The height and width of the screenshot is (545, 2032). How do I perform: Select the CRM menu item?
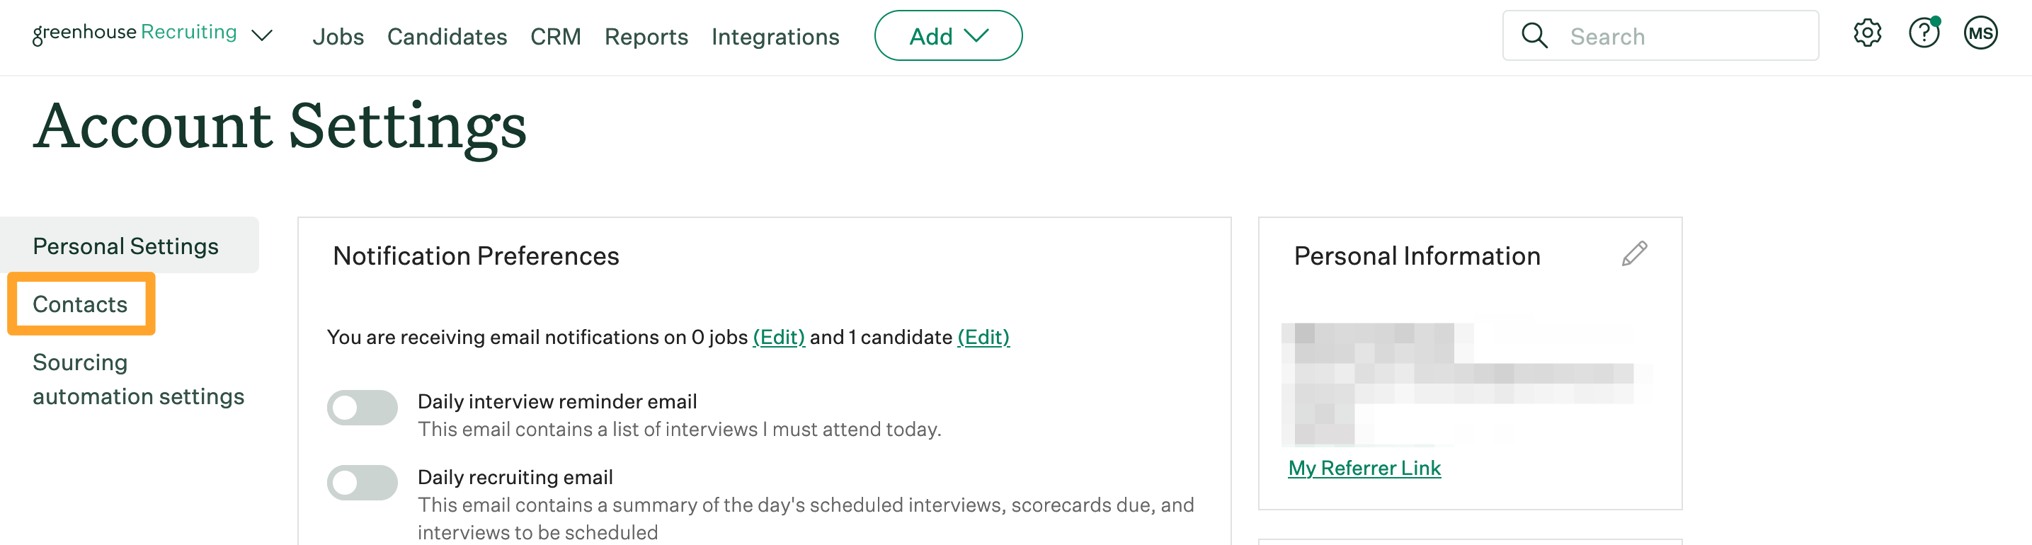coord(555,36)
